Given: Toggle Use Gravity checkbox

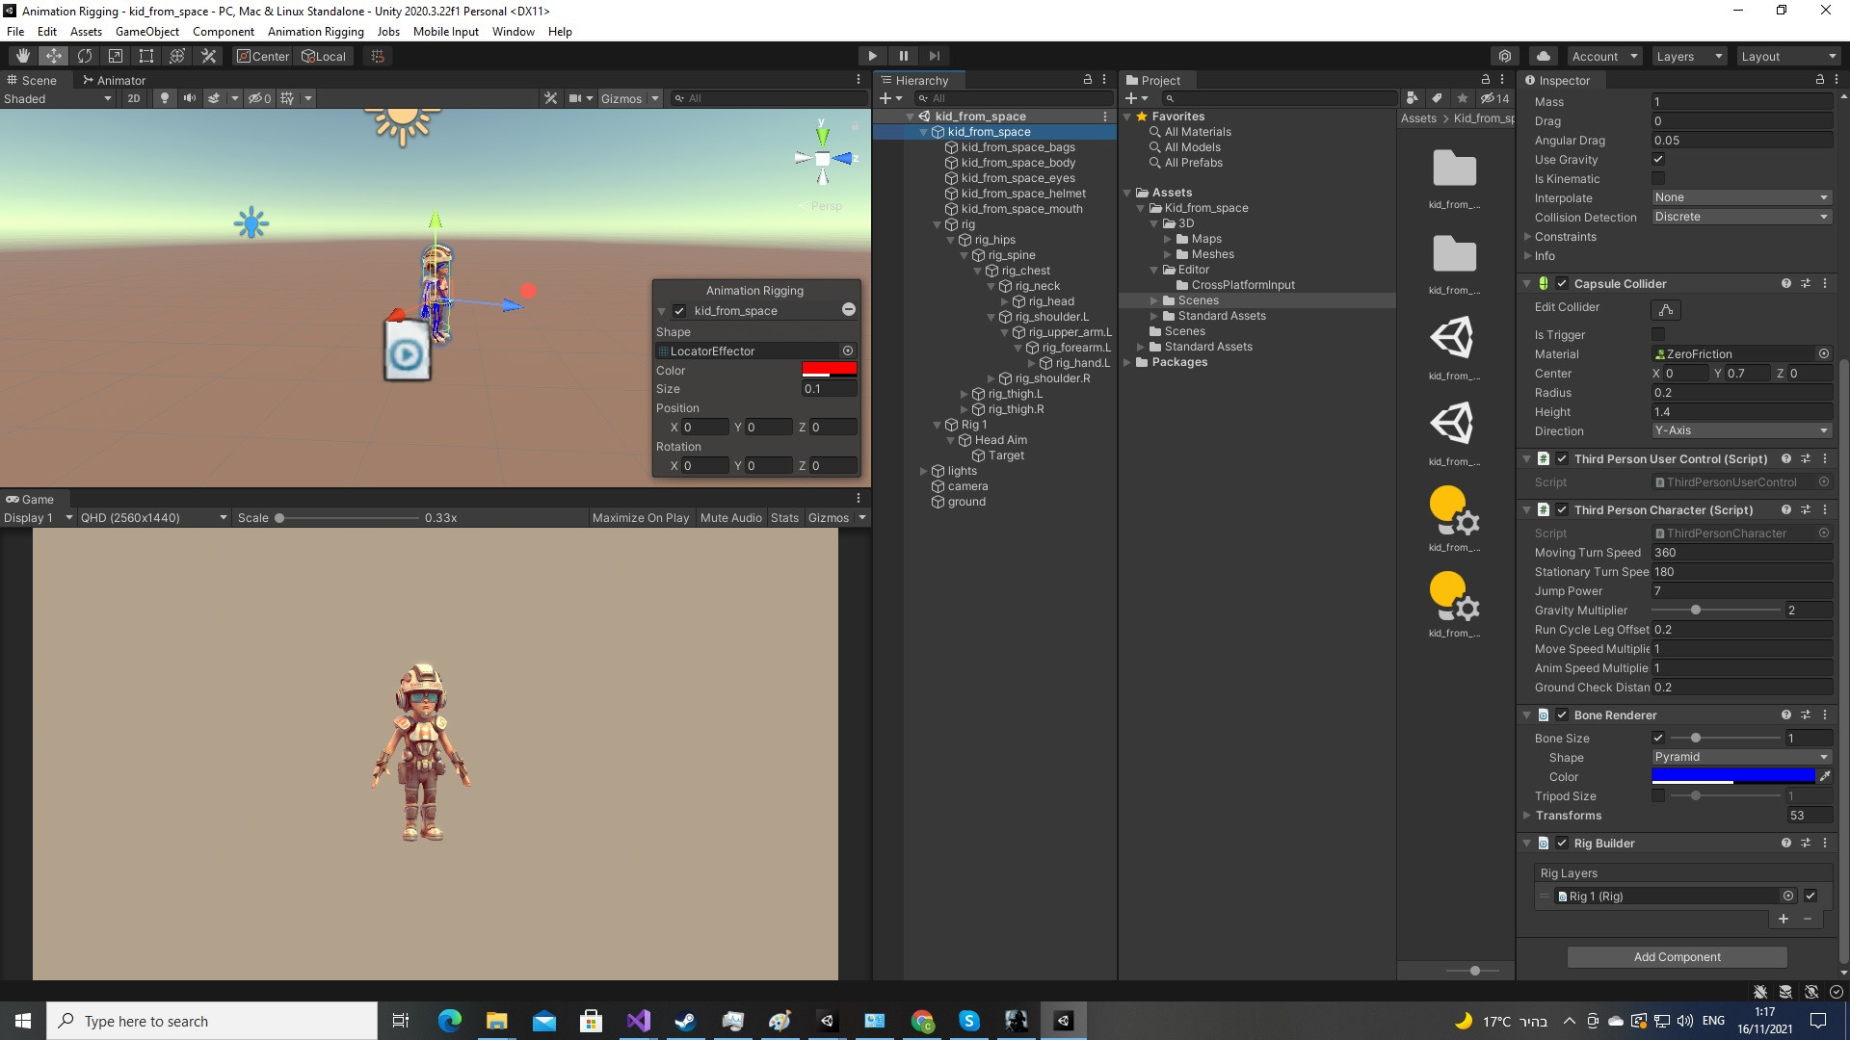Looking at the screenshot, I should click(1658, 160).
